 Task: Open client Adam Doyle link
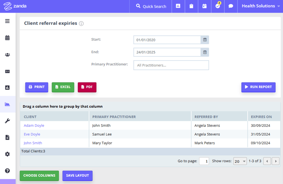pos(34,125)
